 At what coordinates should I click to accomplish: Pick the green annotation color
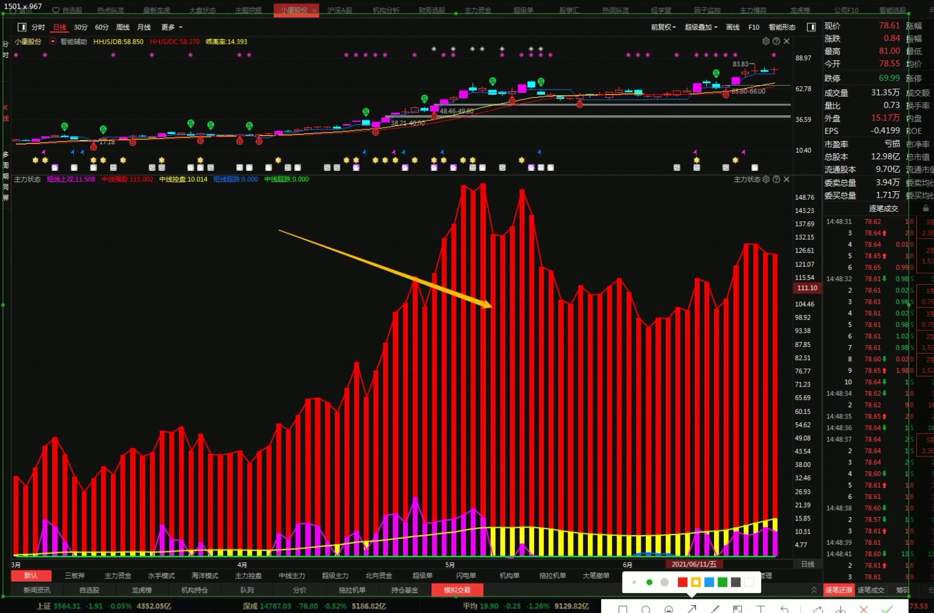coord(723,582)
